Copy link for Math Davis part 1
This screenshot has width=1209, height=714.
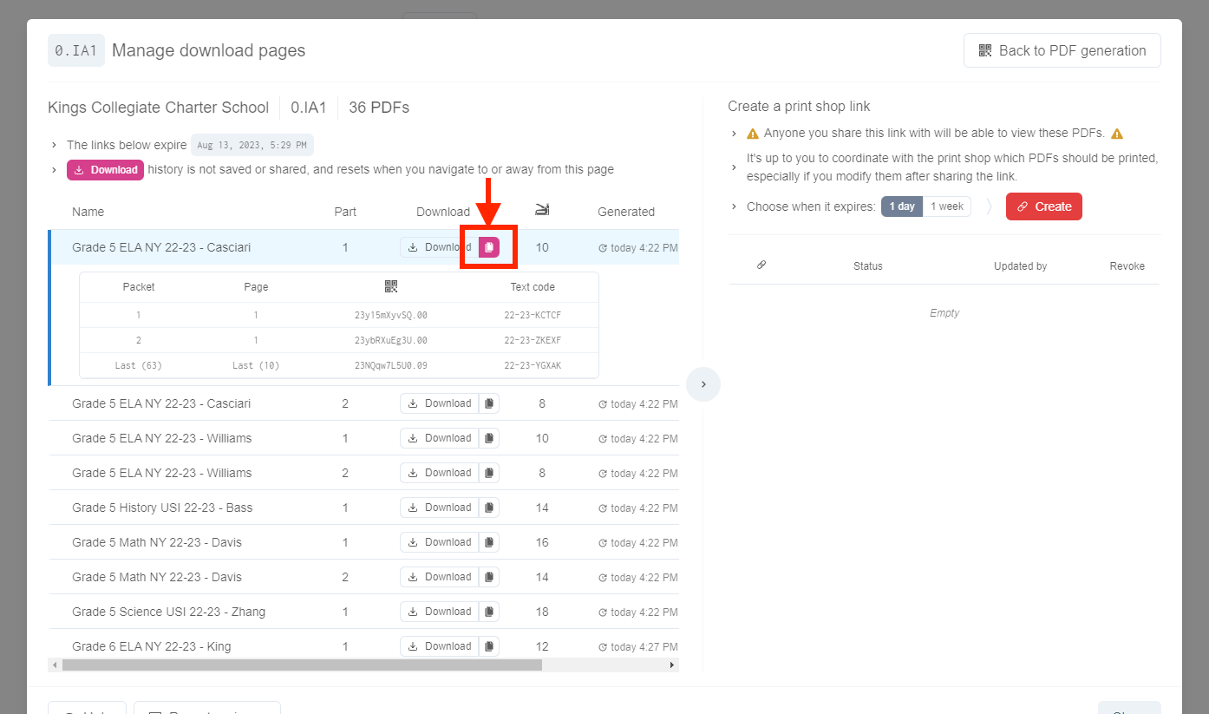[x=489, y=542]
